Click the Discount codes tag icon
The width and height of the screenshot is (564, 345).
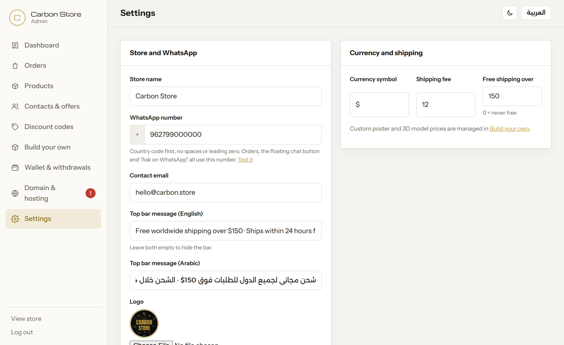(15, 127)
